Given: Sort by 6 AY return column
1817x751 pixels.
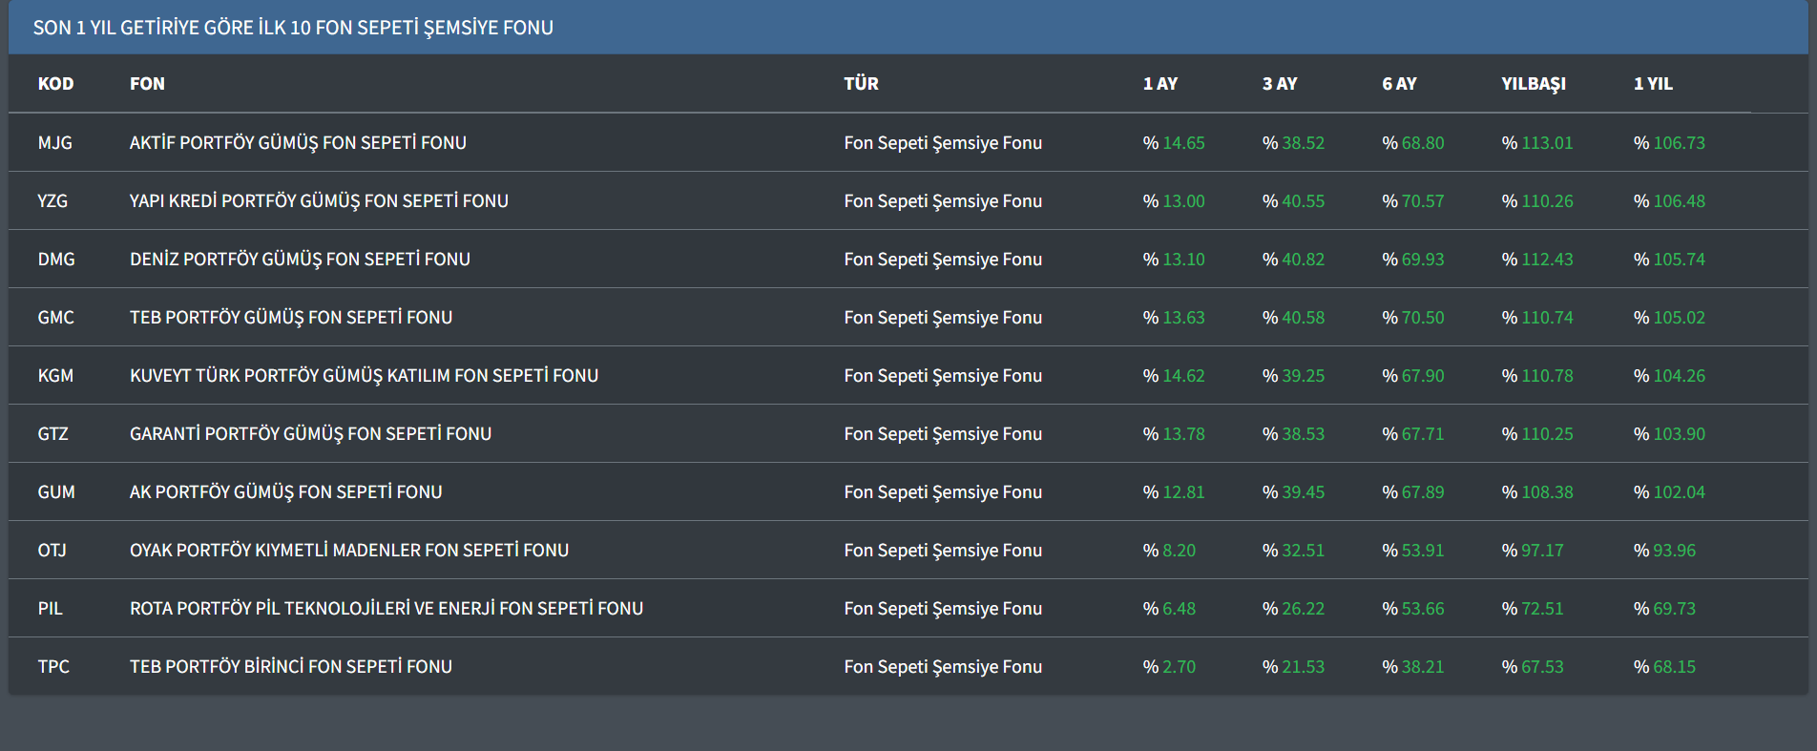Looking at the screenshot, I should [1399, 84].
